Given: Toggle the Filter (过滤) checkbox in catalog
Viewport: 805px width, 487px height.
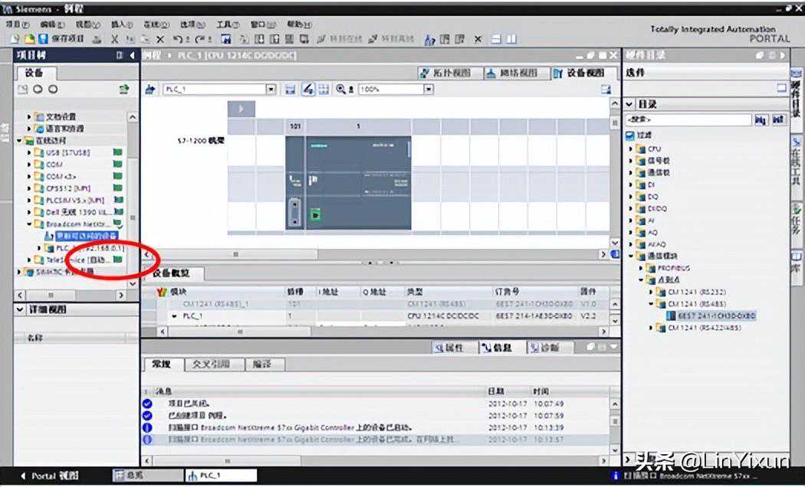Looking at the screenshot, I should coord(629,135).
